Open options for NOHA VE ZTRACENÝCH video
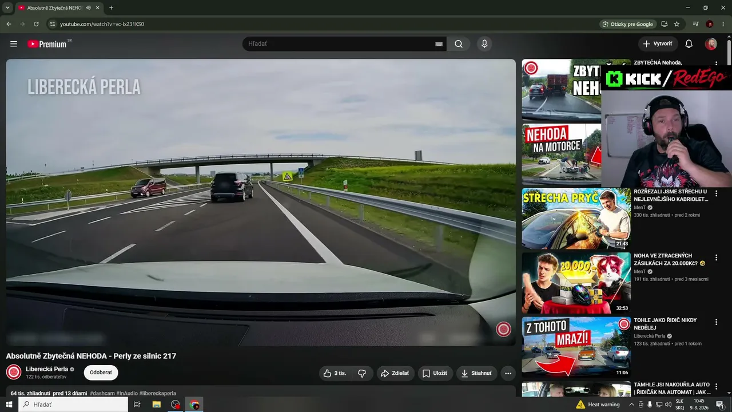The width and height of the screenshot is (732, 412). point(716,258)
